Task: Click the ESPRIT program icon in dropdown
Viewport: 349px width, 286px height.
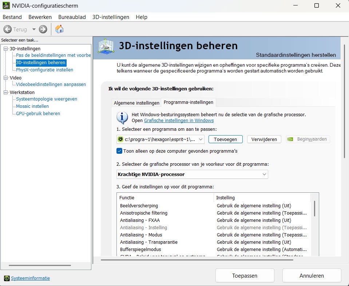Action: (120, 140)
